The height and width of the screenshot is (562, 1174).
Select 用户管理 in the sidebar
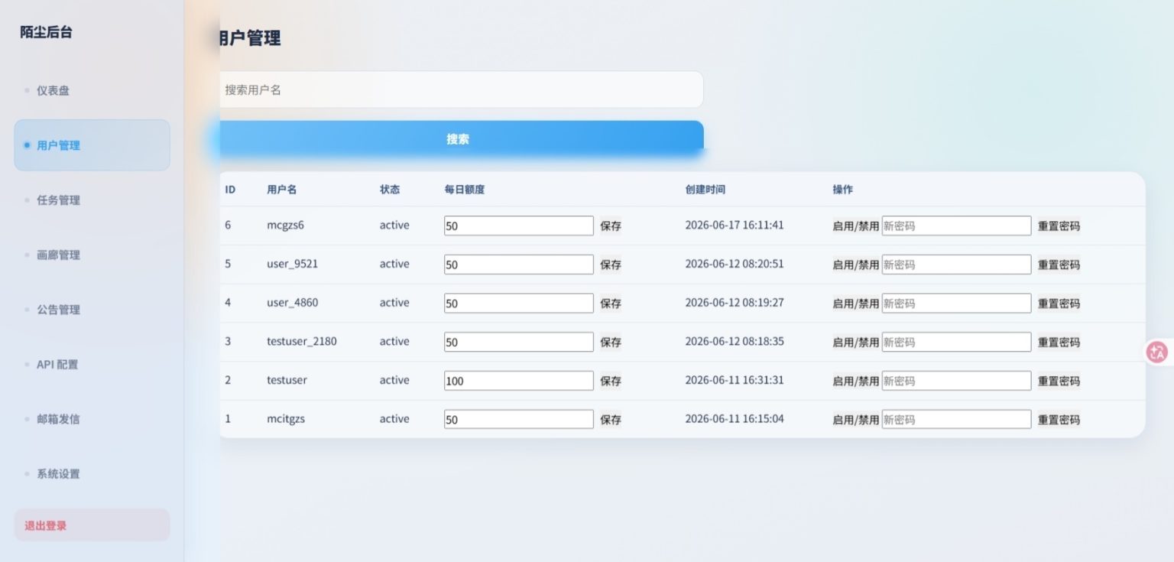click(92, 145)
